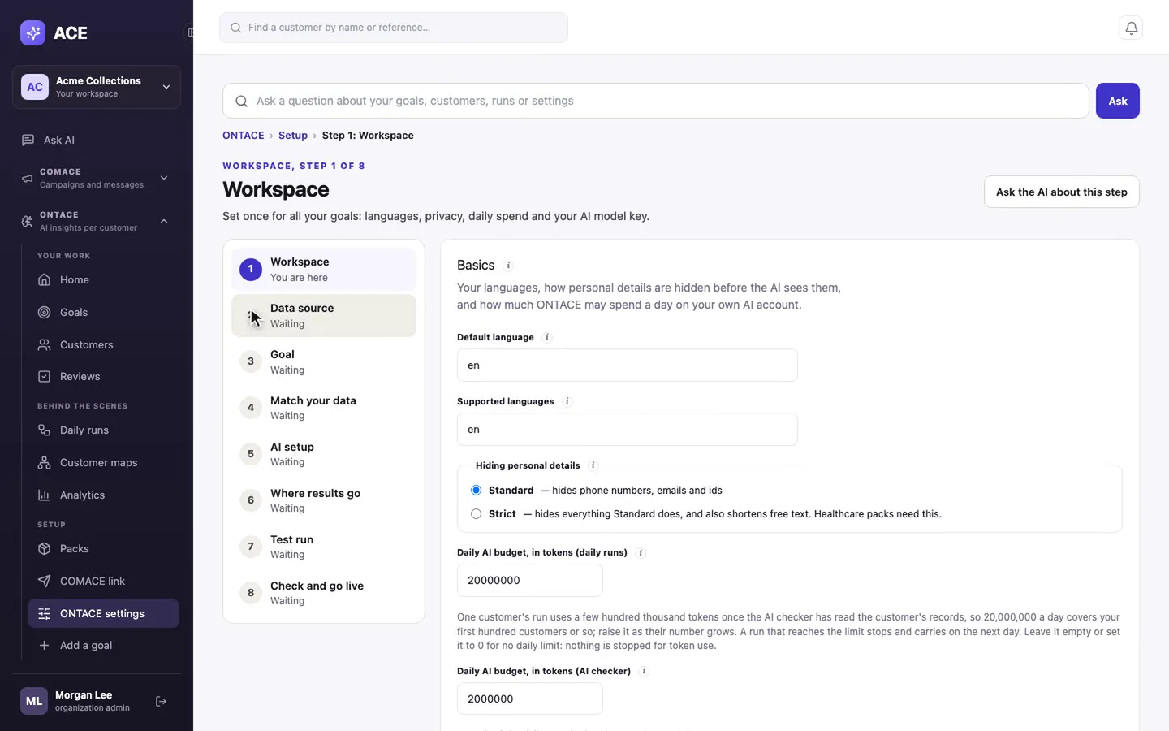This screenshot has height=731, width=1169.
Task: Go to step 7 Test run
Action: coord(324,547)
